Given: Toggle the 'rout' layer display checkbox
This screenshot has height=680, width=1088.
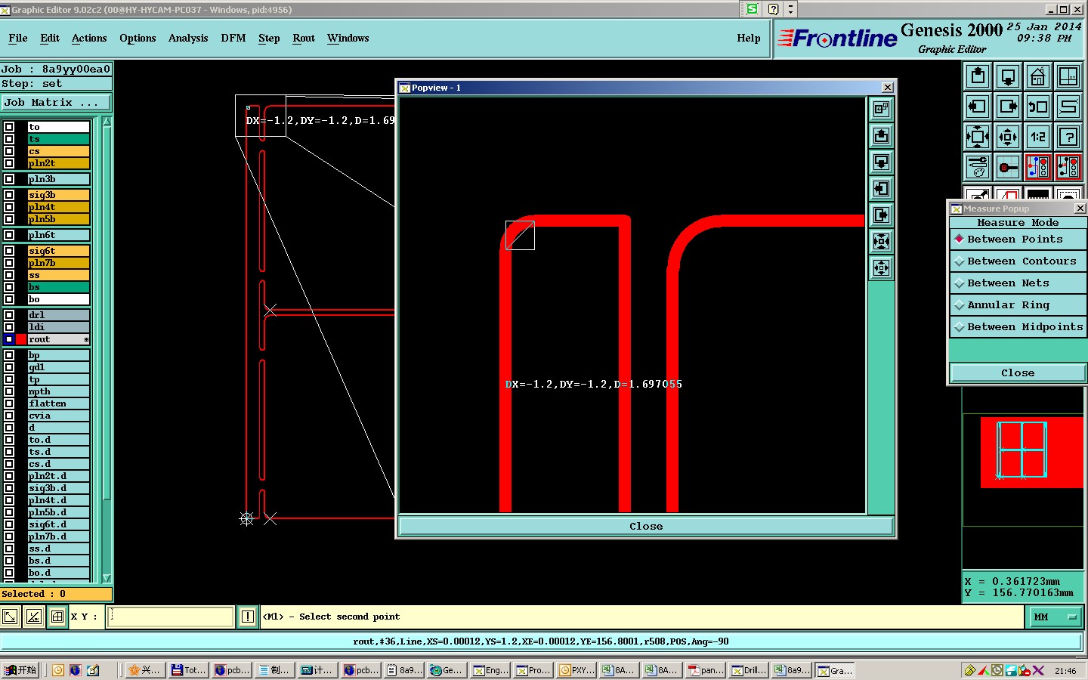Looking at the screenshot, I should 9,339.
